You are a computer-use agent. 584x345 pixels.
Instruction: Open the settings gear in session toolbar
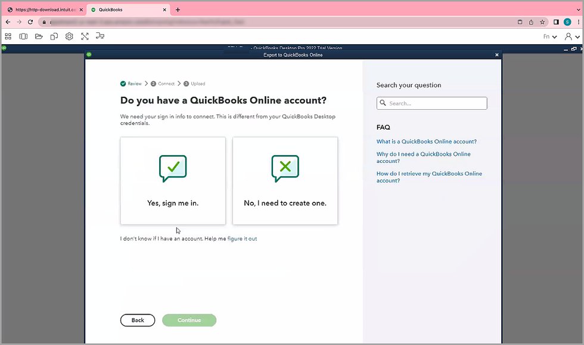click(69, 36)
